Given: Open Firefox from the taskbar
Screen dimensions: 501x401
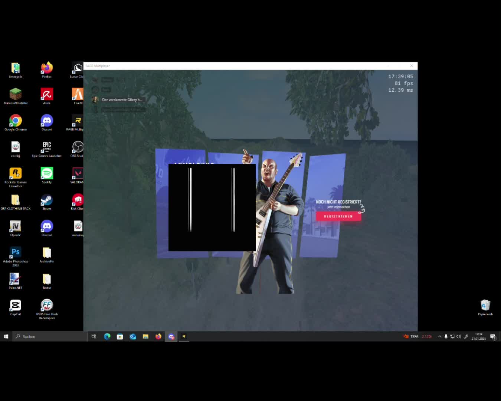Looking at the screenshot, I should tap(158, 336).
